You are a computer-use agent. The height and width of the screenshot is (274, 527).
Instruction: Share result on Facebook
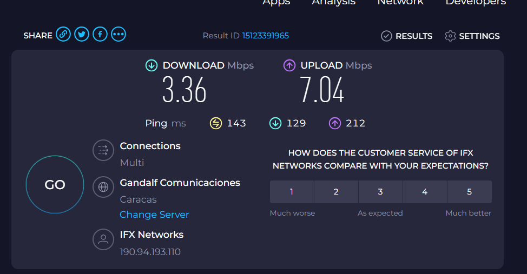[100, 35]
